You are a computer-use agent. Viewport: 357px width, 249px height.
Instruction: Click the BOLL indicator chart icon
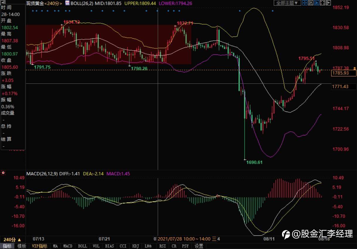67,3
